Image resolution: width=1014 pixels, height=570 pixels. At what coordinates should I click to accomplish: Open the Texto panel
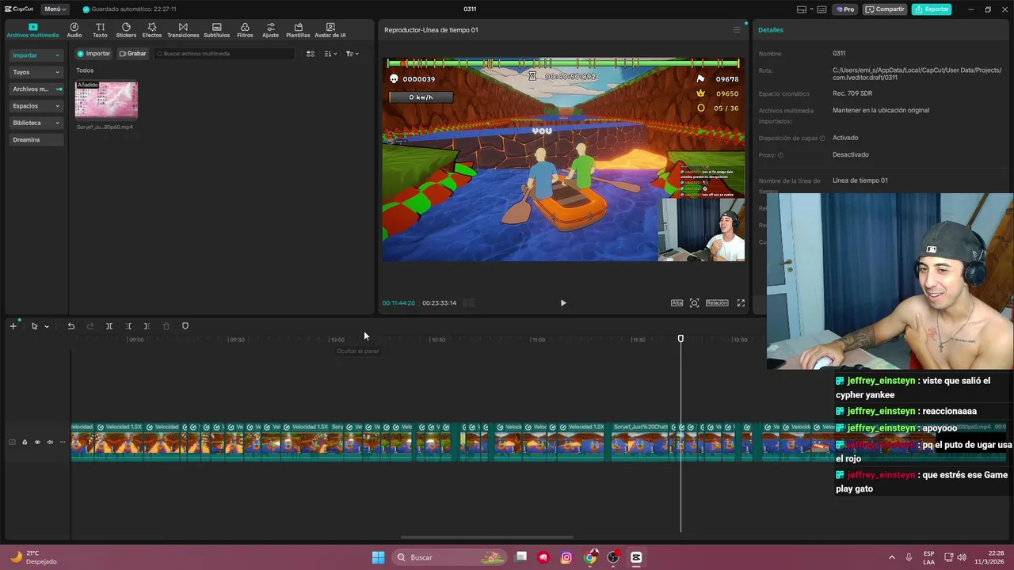click(100, 30)
